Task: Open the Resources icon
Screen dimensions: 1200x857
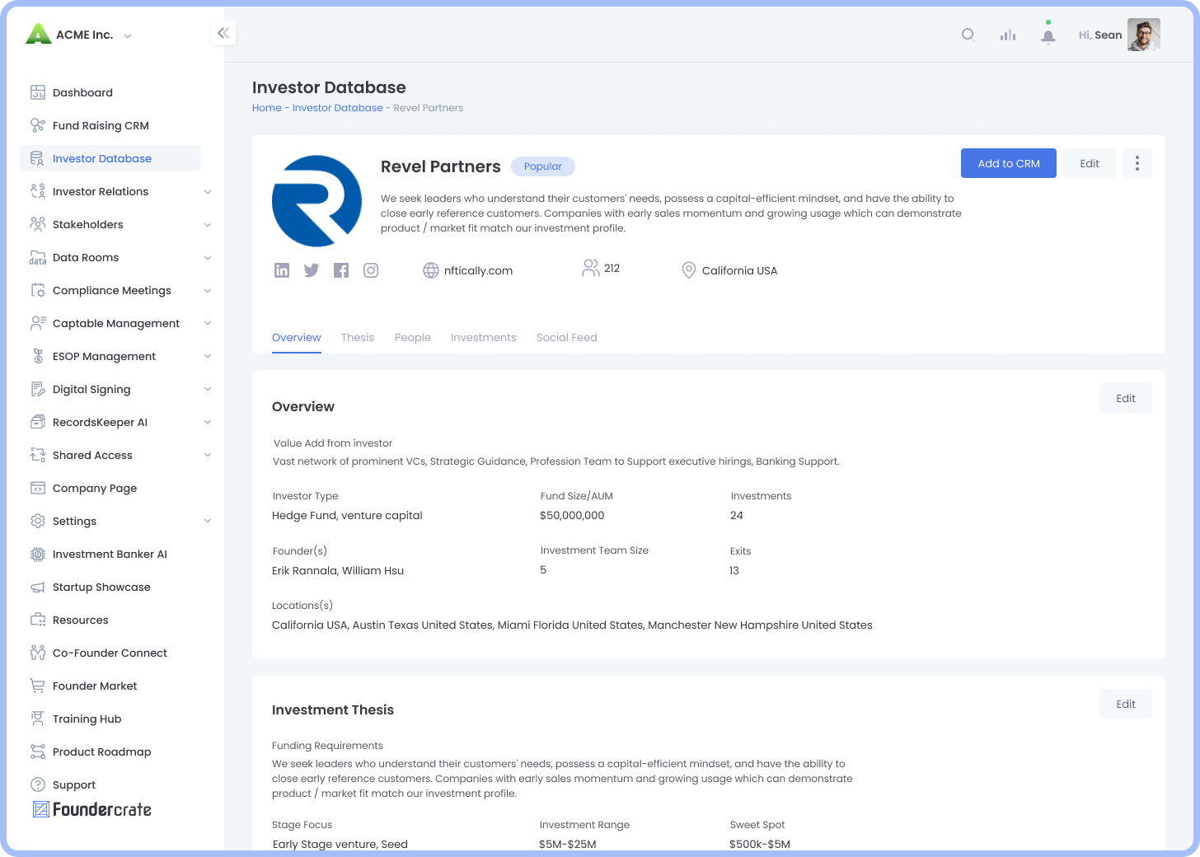Action: tap(38, 620)
